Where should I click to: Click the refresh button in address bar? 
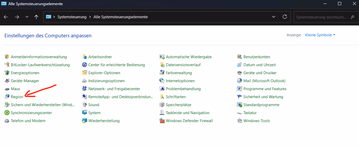pyautogui.click(x=285, y=17)
